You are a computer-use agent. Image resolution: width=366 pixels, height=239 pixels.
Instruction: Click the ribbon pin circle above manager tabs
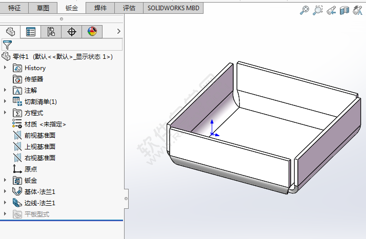(62, 19)
